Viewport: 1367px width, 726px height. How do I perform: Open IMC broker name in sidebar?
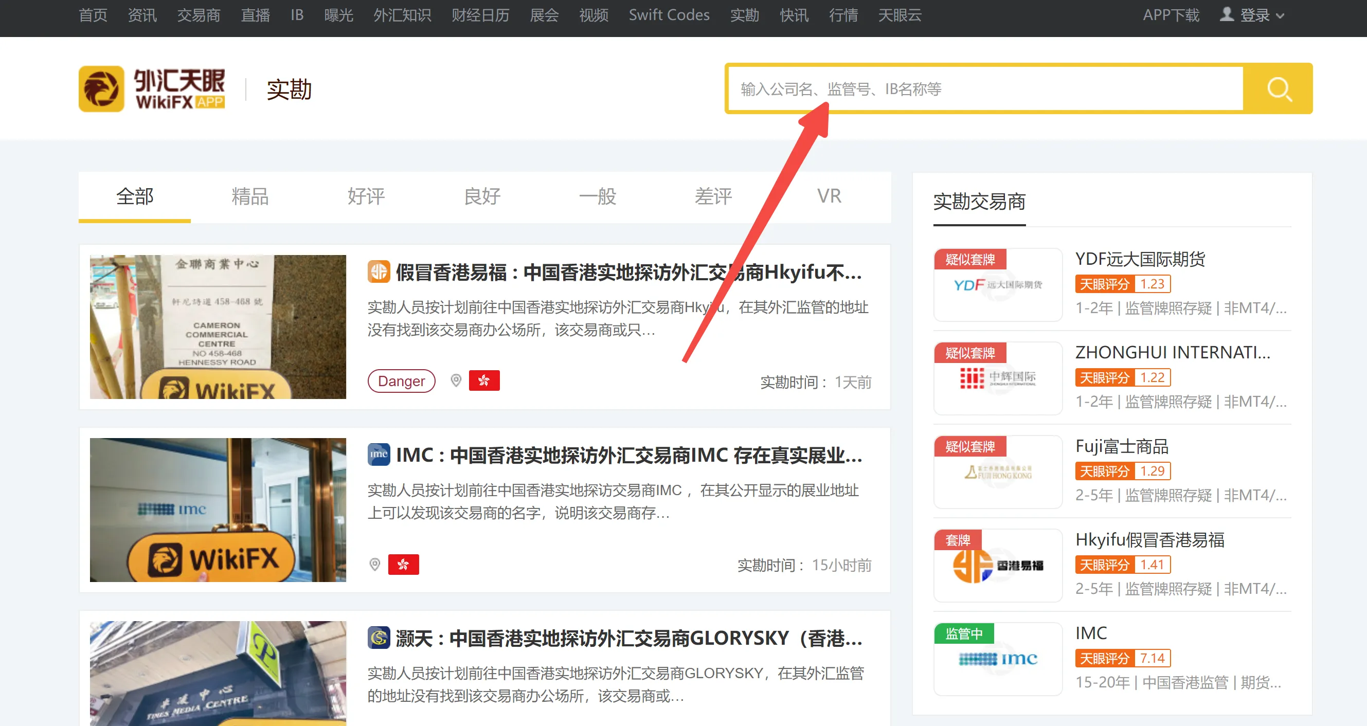pyautogui.click(x=1091, y=633)
